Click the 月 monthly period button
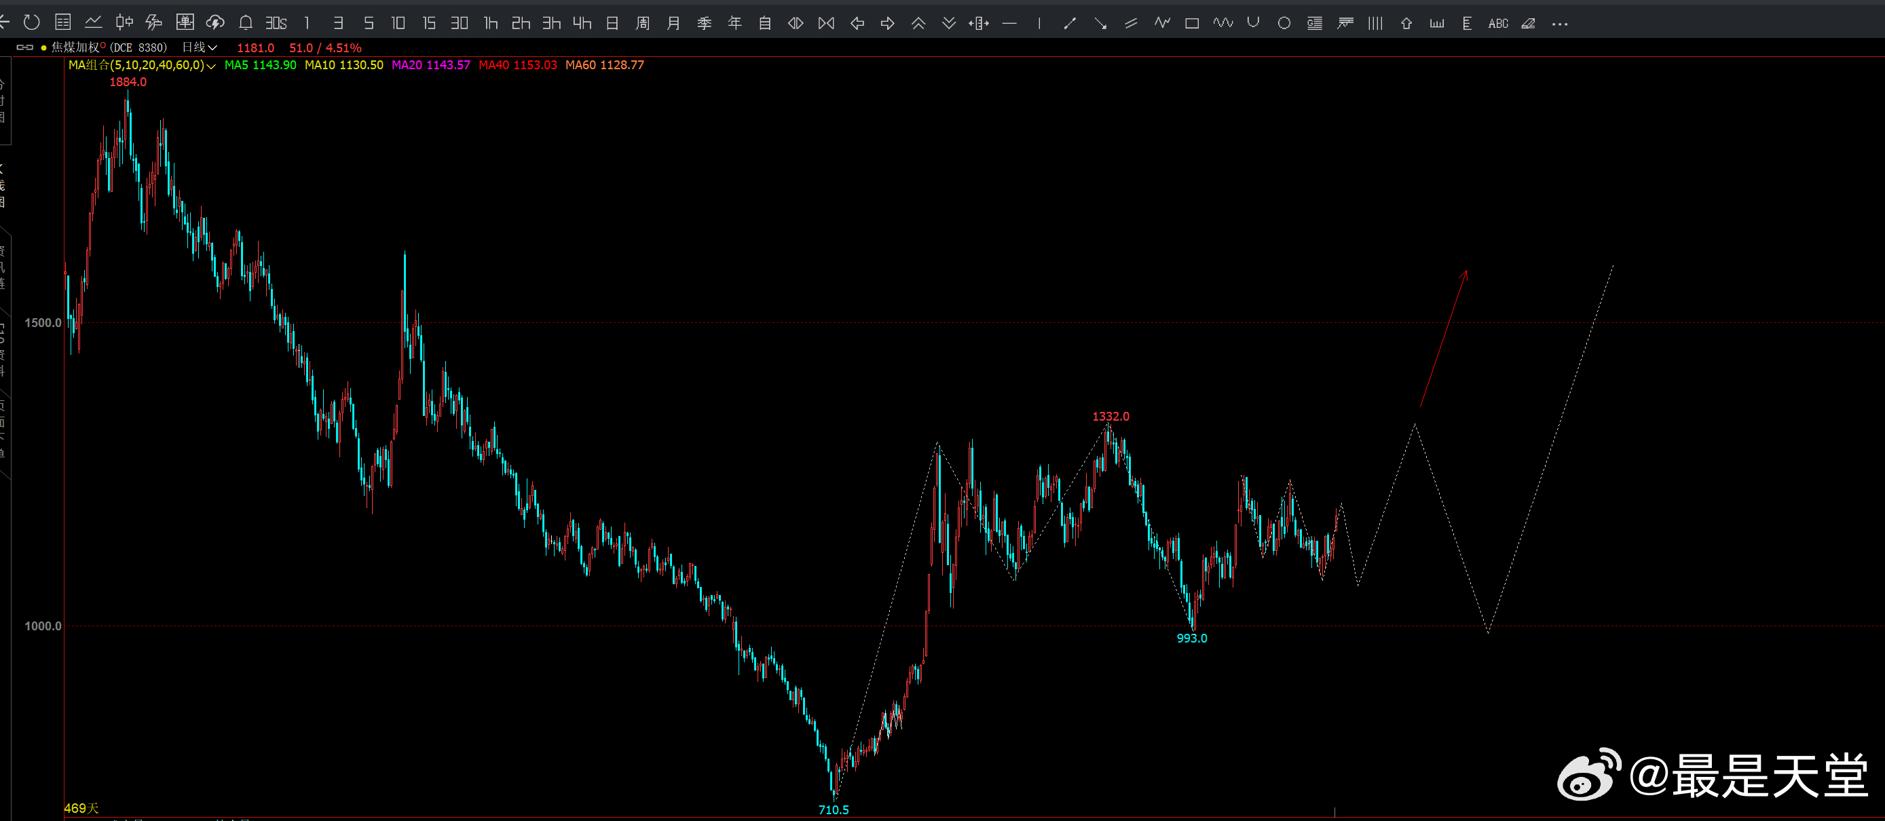The width and height of the screenshot is (1885, 821). click(673, 24)
